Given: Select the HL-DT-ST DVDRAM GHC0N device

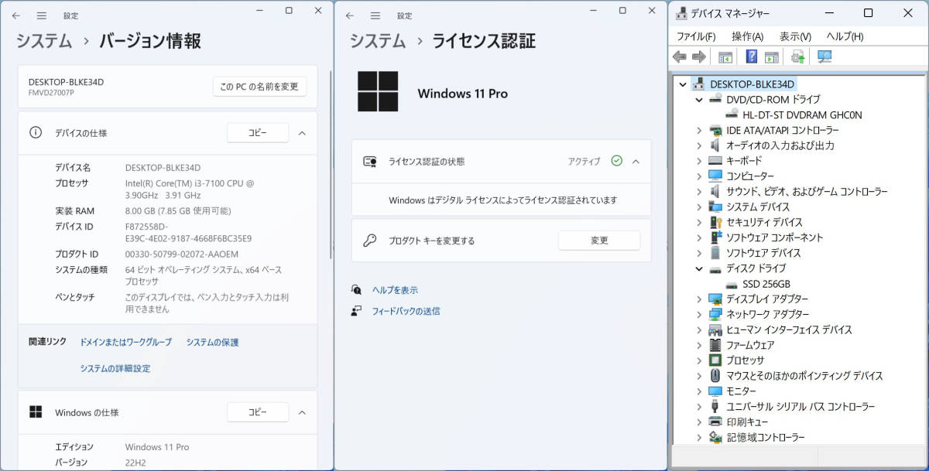Looking at the screenshot, I should (x=802, y=114).
